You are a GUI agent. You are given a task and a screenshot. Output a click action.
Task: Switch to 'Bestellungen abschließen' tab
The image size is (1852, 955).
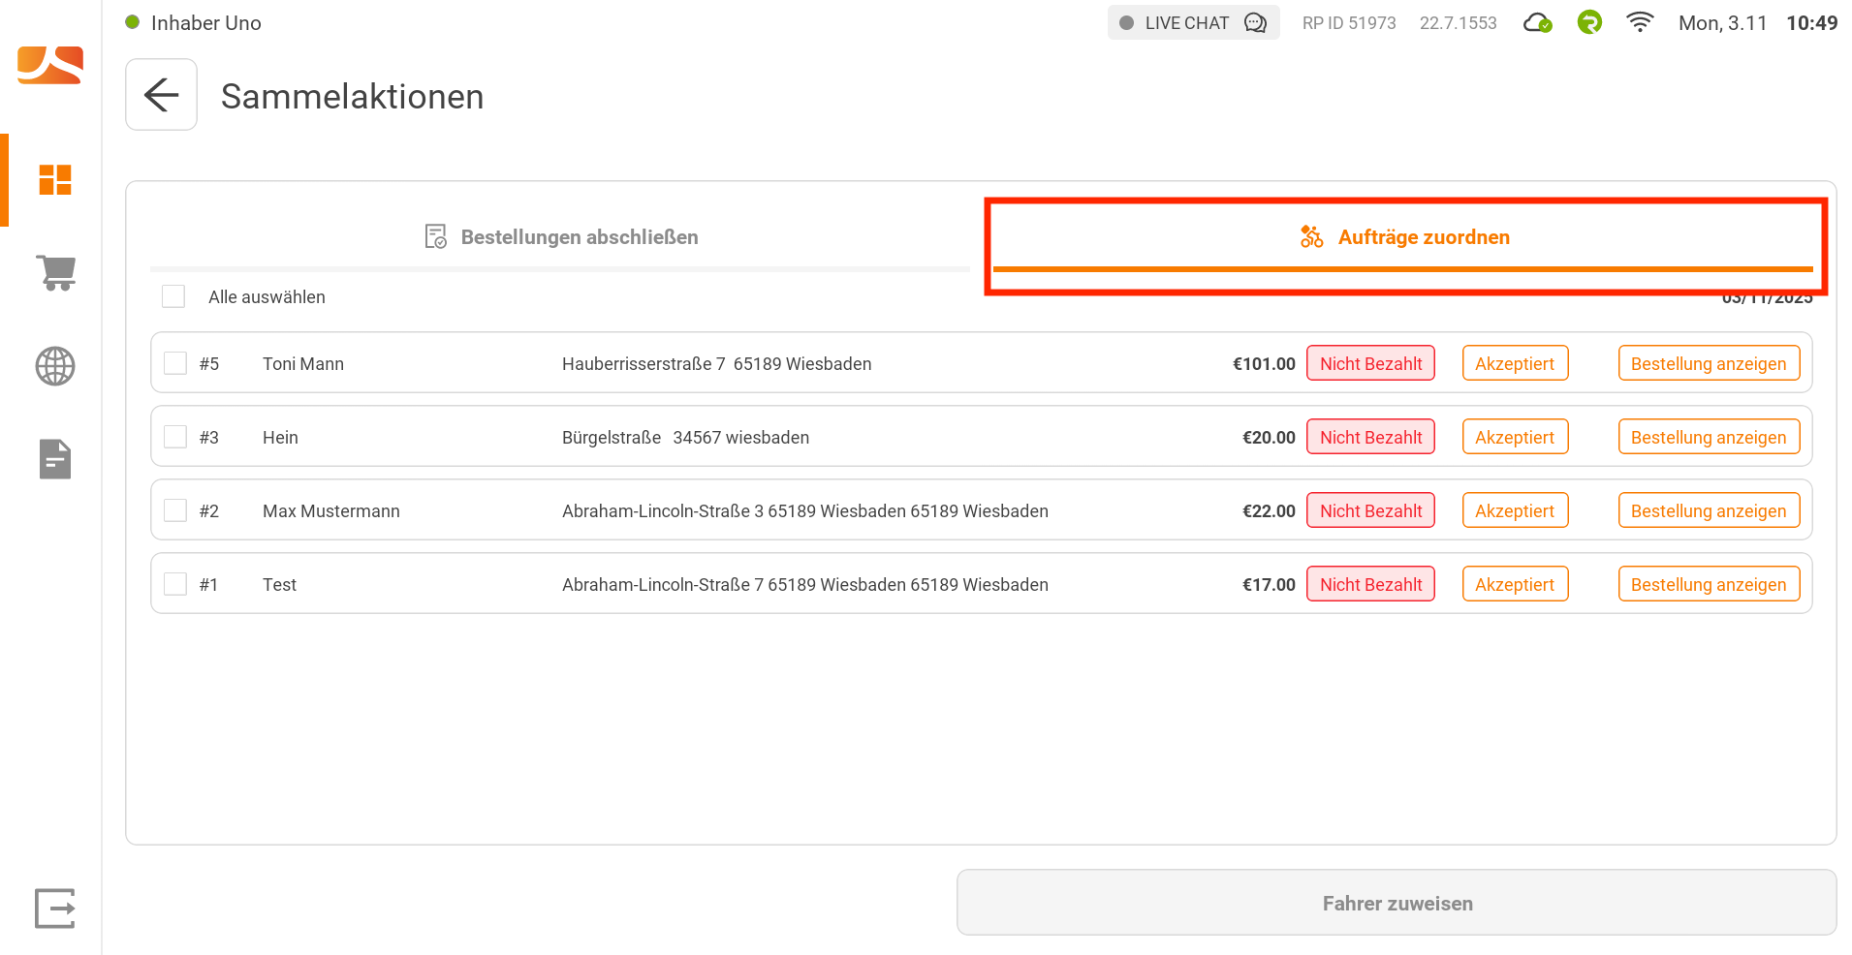[561, 237]
